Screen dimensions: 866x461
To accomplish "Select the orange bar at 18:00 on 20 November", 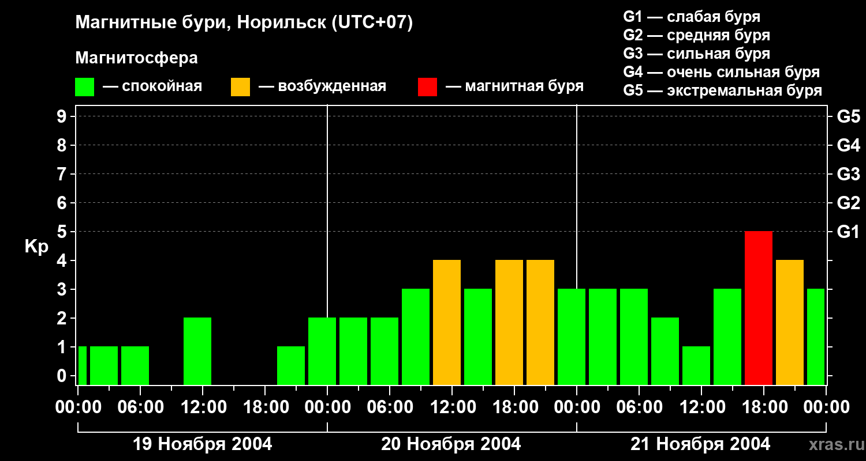I will coord(509,322).
